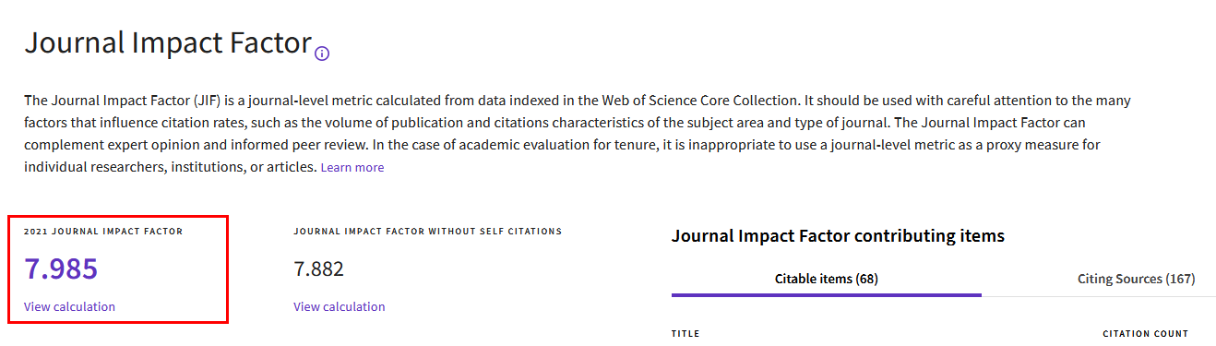1216x346 pixels.
Task: Click the 7.882 impact factor value
Action: [318, 268]
